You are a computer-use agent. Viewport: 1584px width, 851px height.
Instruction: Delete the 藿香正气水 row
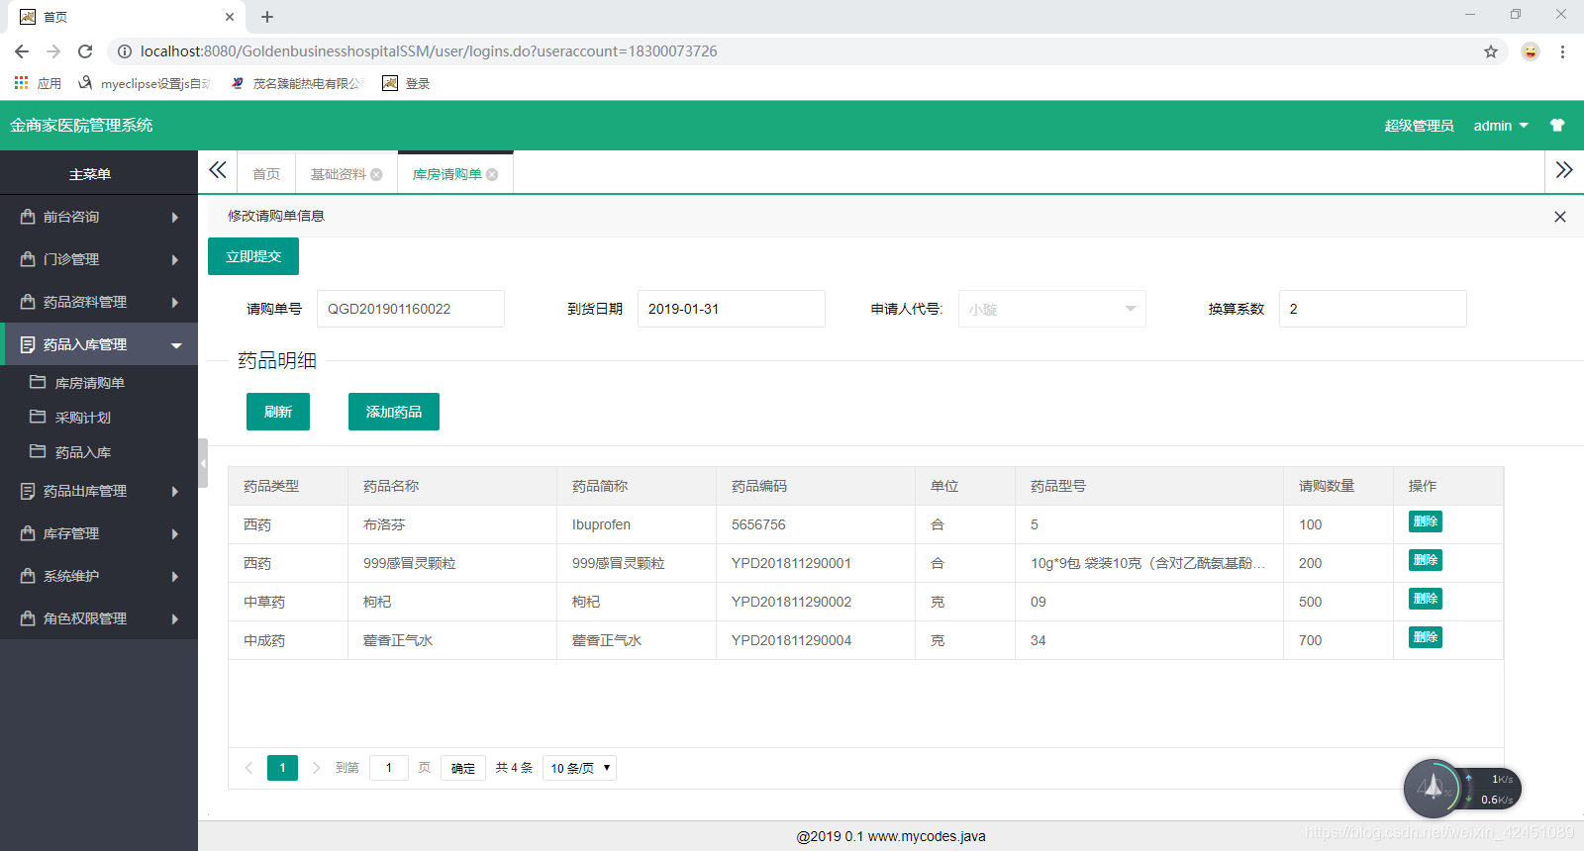pos(1426,637)
